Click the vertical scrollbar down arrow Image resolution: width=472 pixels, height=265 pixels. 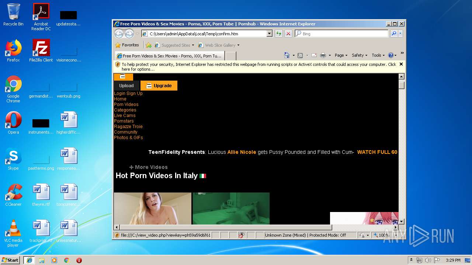pyautogui.click(x=402, y=222)
